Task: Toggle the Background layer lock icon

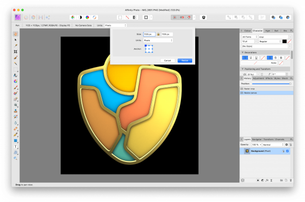Action: point(283,151)
